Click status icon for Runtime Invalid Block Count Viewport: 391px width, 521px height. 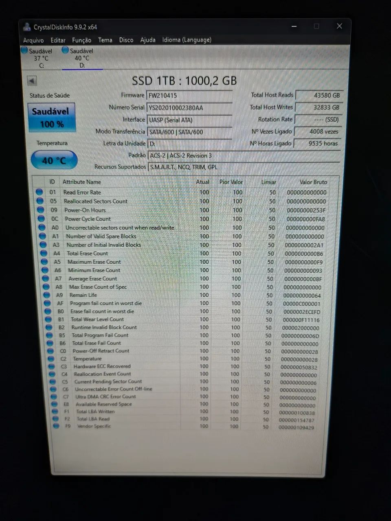49,327
